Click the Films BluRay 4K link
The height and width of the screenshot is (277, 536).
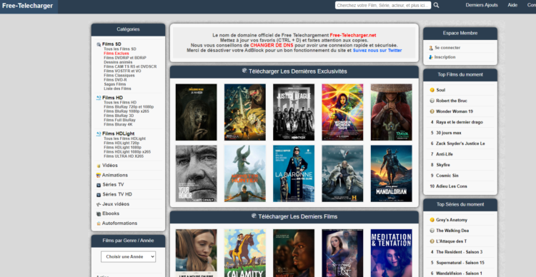tap(118, 125)
